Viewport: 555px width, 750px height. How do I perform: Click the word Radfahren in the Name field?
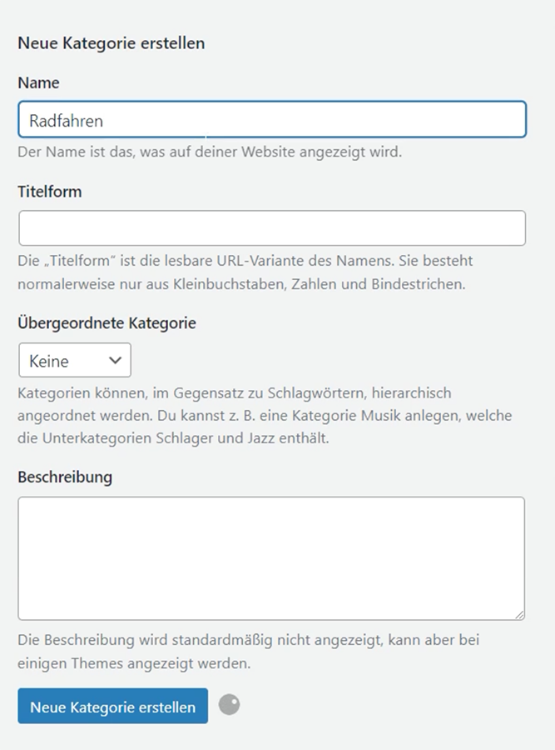67,121
